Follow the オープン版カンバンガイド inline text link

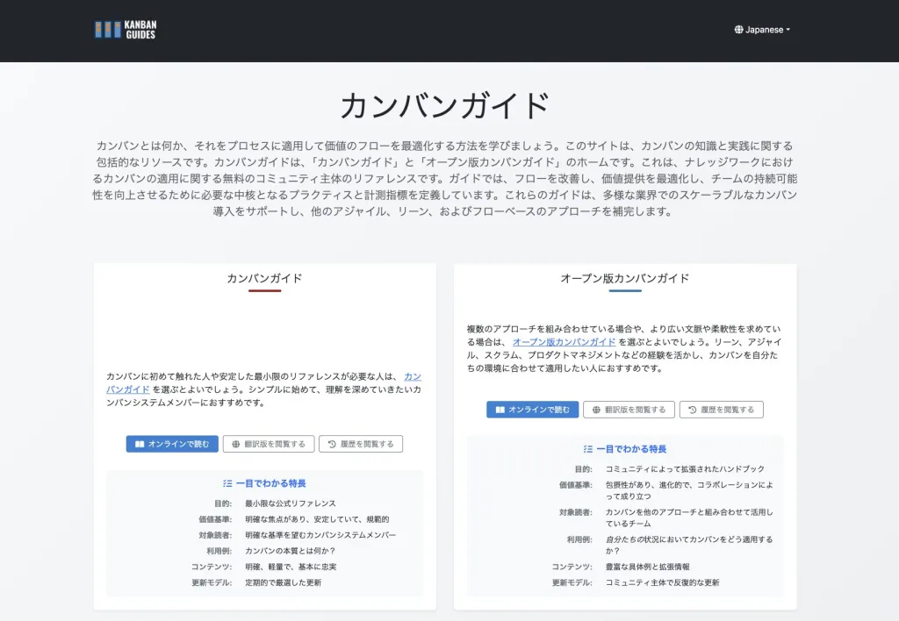point(565,342)
